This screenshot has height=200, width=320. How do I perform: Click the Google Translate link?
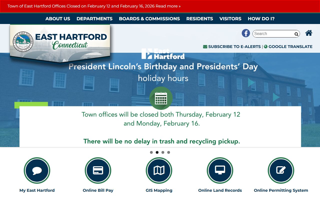coord(290,46)
